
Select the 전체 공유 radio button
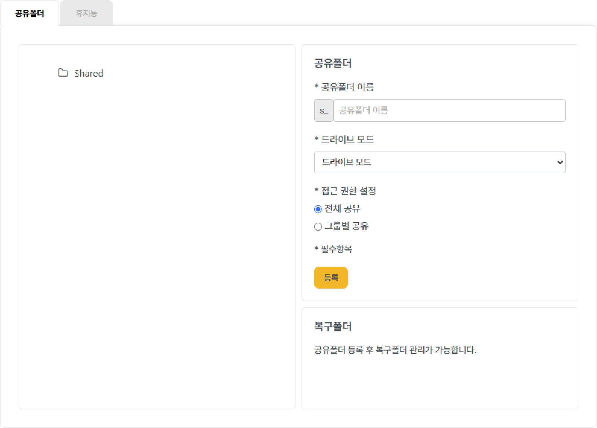click(318, 209)
